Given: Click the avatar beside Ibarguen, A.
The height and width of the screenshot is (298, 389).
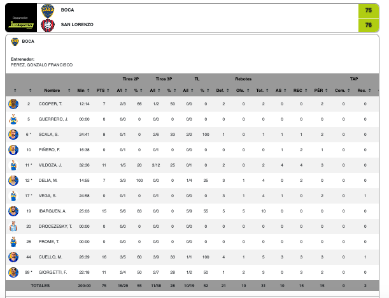Looking at the screenshot, I should click(x=13, y=211).
